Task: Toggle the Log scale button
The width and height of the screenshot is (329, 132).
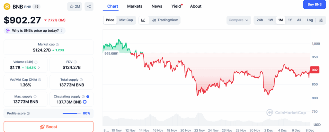Action: (310, 20)
